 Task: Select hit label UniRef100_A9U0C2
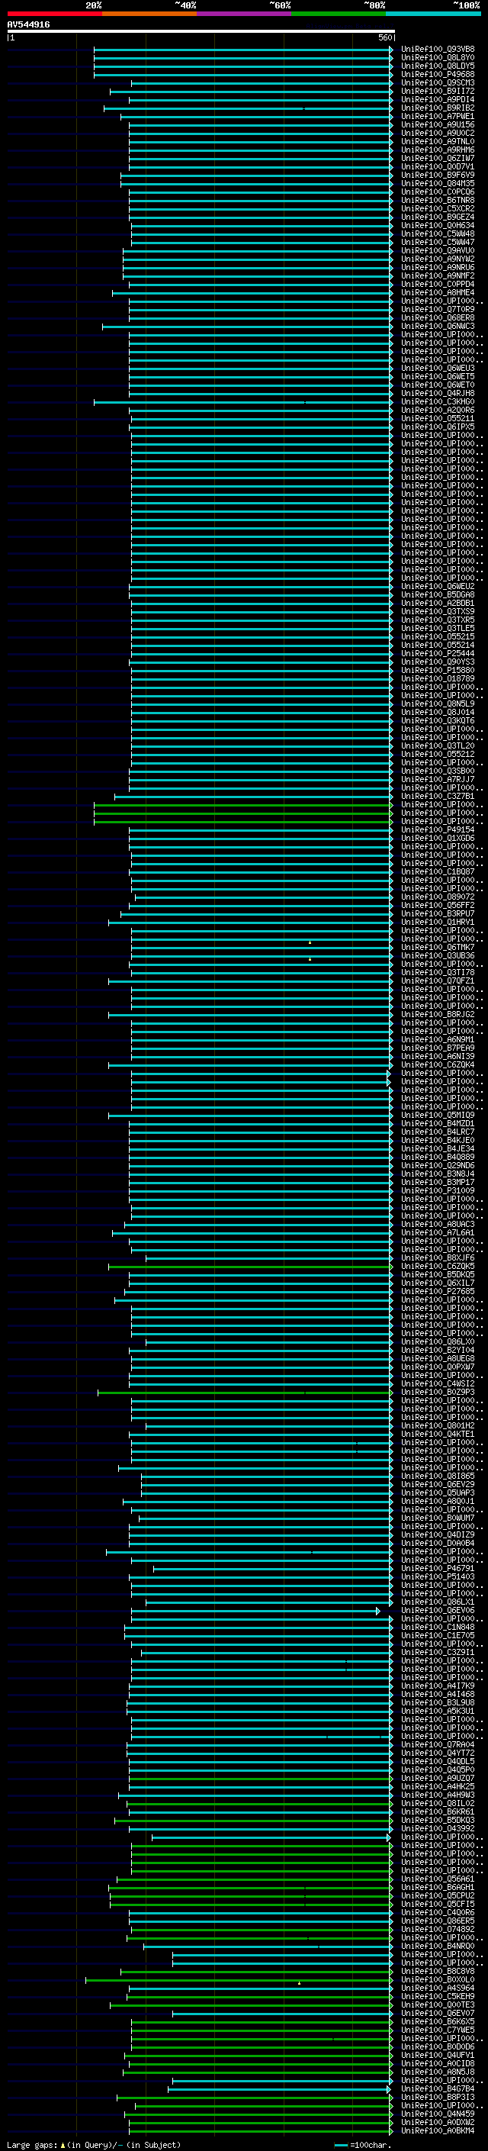437,133
